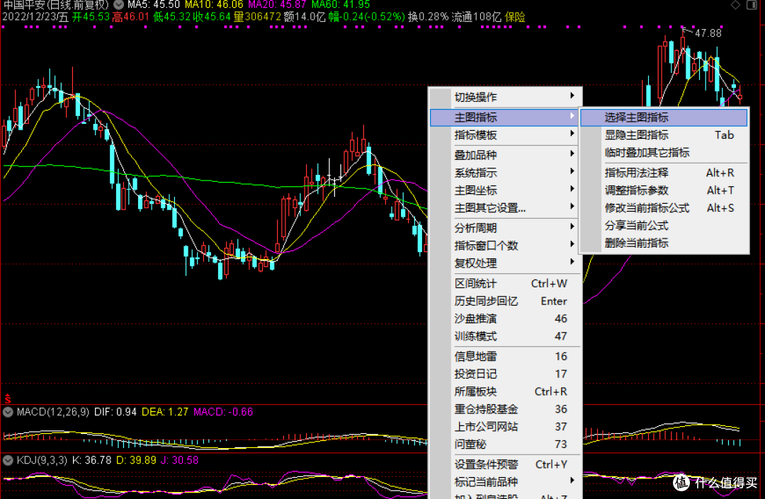Click 临时叠加其它指标 submenu item

click(x=664, y=152)
